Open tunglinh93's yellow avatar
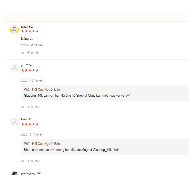The width and height of the screenshot is (189, 189). (x=14, y=30)
